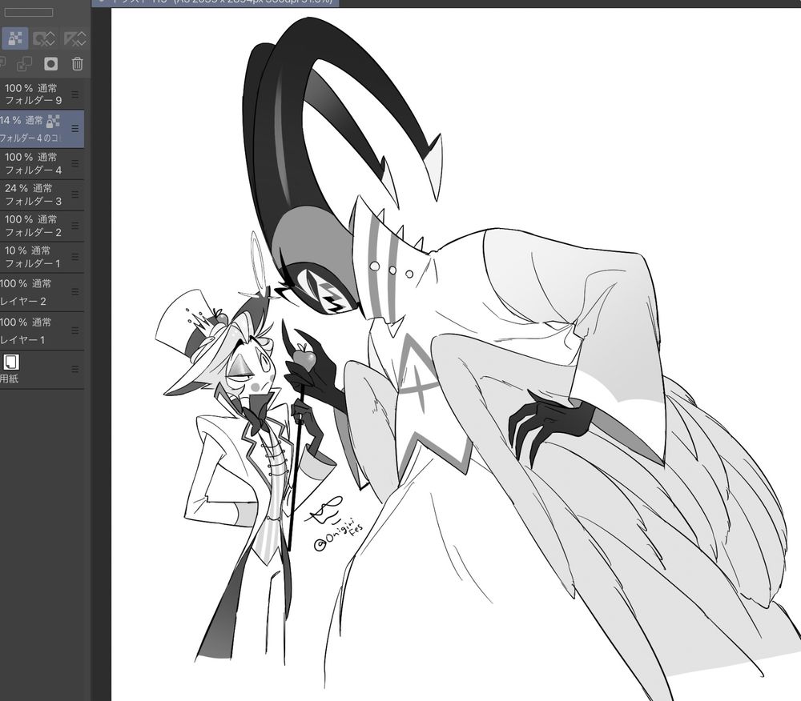The width and height of the screenshot is (801, 701).
Task: Grab handle icon on フォルダー 9 row
Action: coord(75,94)
